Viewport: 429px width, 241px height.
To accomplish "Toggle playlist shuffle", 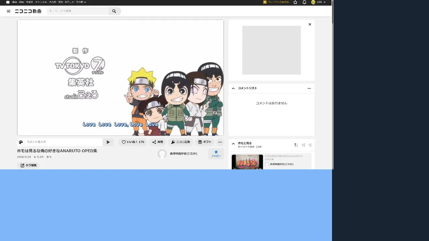I will (x=303, y=145).
